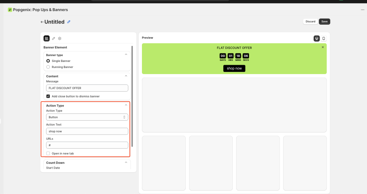Click the Popgenix app logo icon
Viewport: 367px width, 194px height.
click(10, 10)
